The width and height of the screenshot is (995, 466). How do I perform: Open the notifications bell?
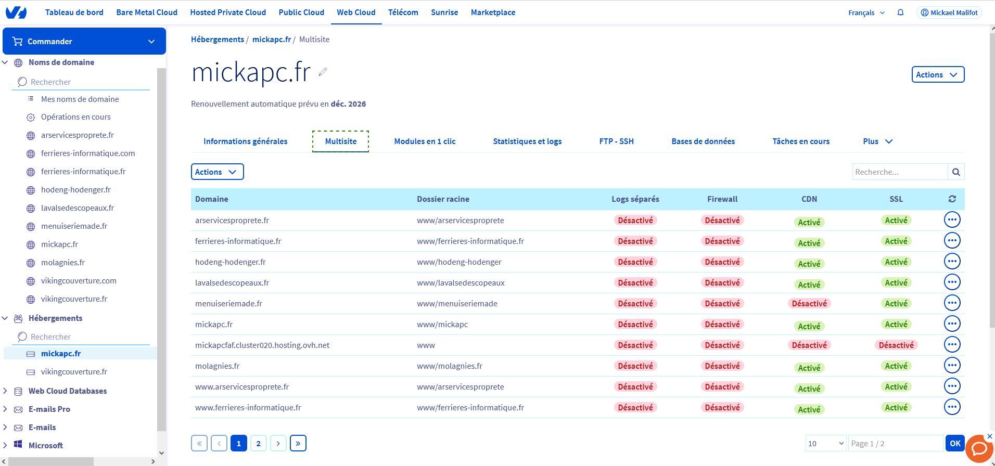(900, 12)
